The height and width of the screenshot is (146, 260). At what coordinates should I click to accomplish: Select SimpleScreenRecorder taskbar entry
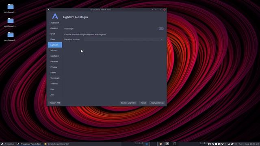pyautogui.click(x=56, y=144)
